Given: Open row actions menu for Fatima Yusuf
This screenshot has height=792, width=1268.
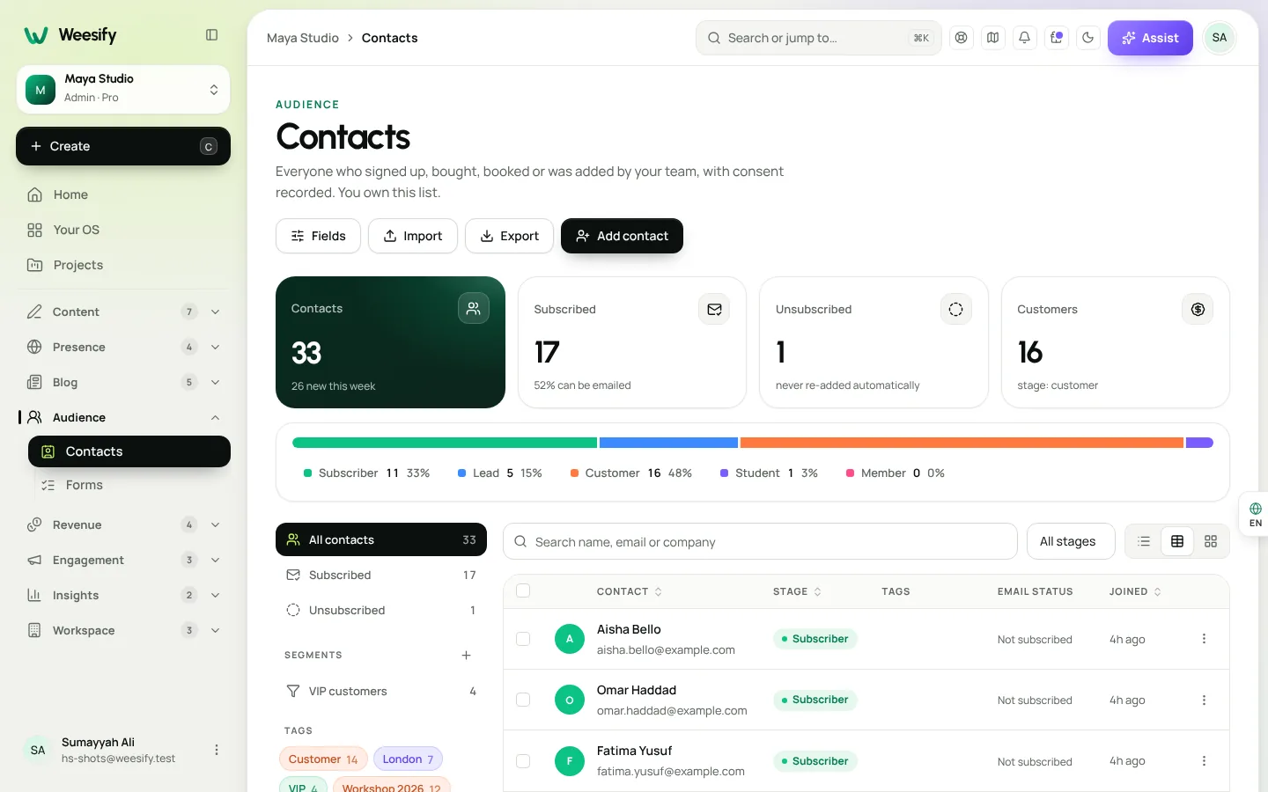Looking at the screenshot, I should (1204, 761).
